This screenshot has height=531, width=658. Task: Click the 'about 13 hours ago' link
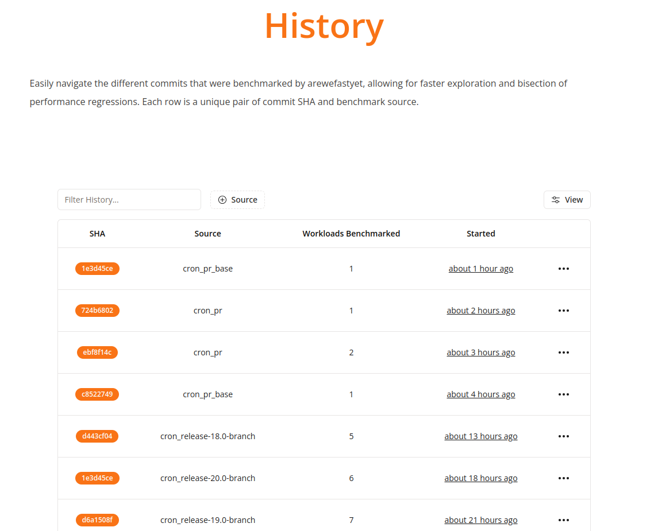click(x=480, y=436)
